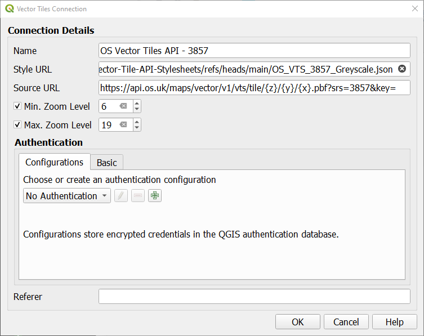Switch to the Configurations tab
424x336 pixels.
55,162
